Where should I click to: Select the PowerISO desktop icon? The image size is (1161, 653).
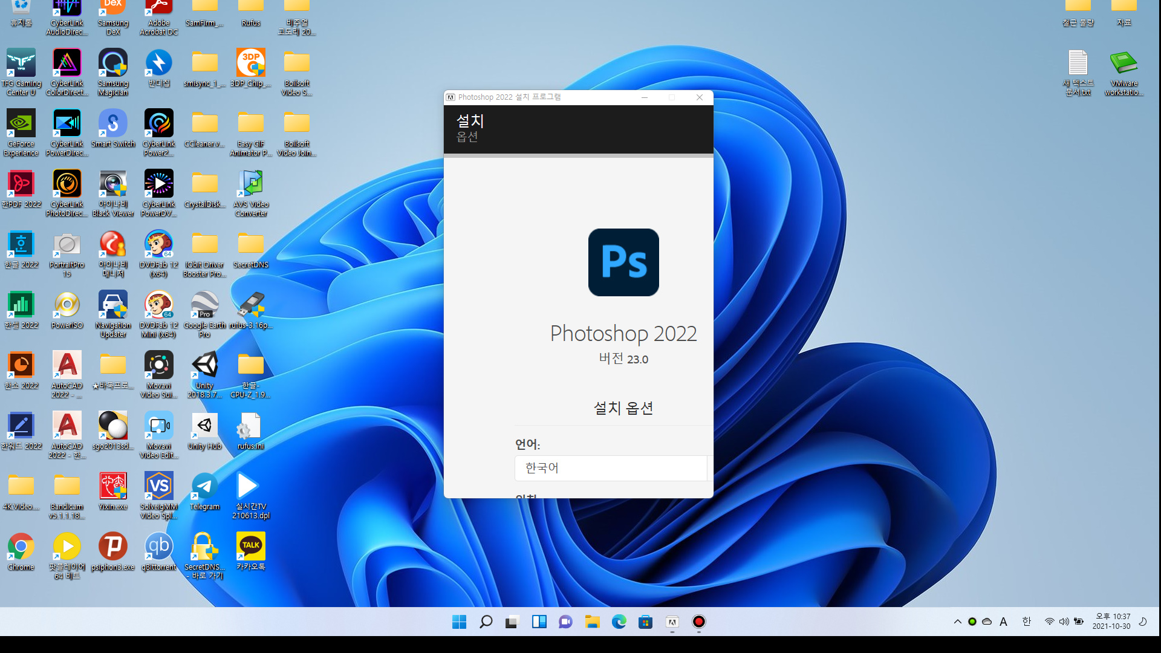point(67,310)
